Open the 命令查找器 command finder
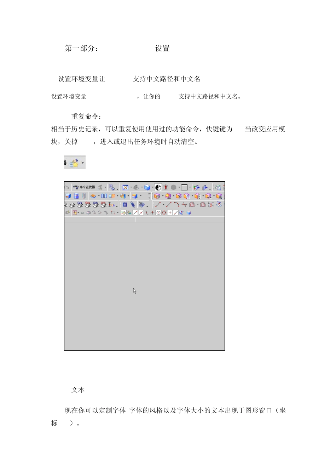Image resolution: width=336 pixels, height=476 pixels. 84,187
